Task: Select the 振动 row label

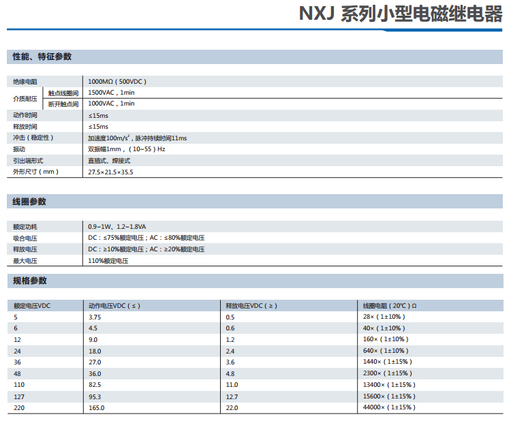Action: coord(19,149)
